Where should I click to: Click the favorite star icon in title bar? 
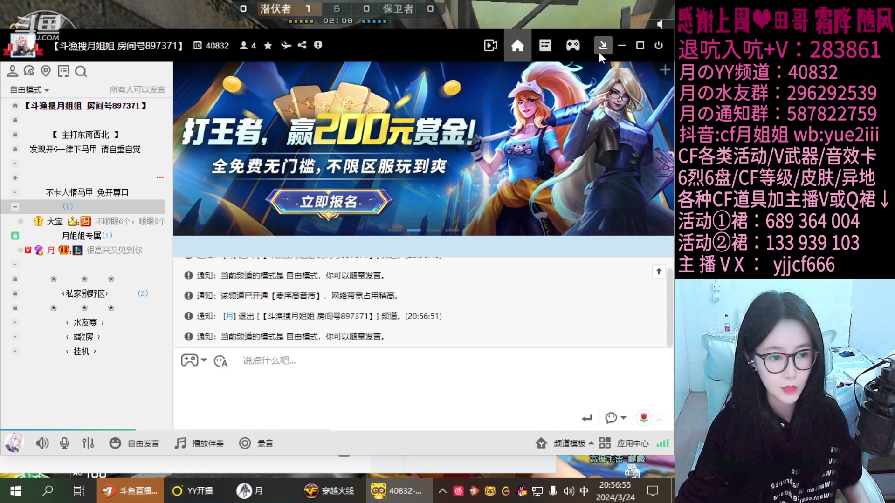click(x=268, y=45)
